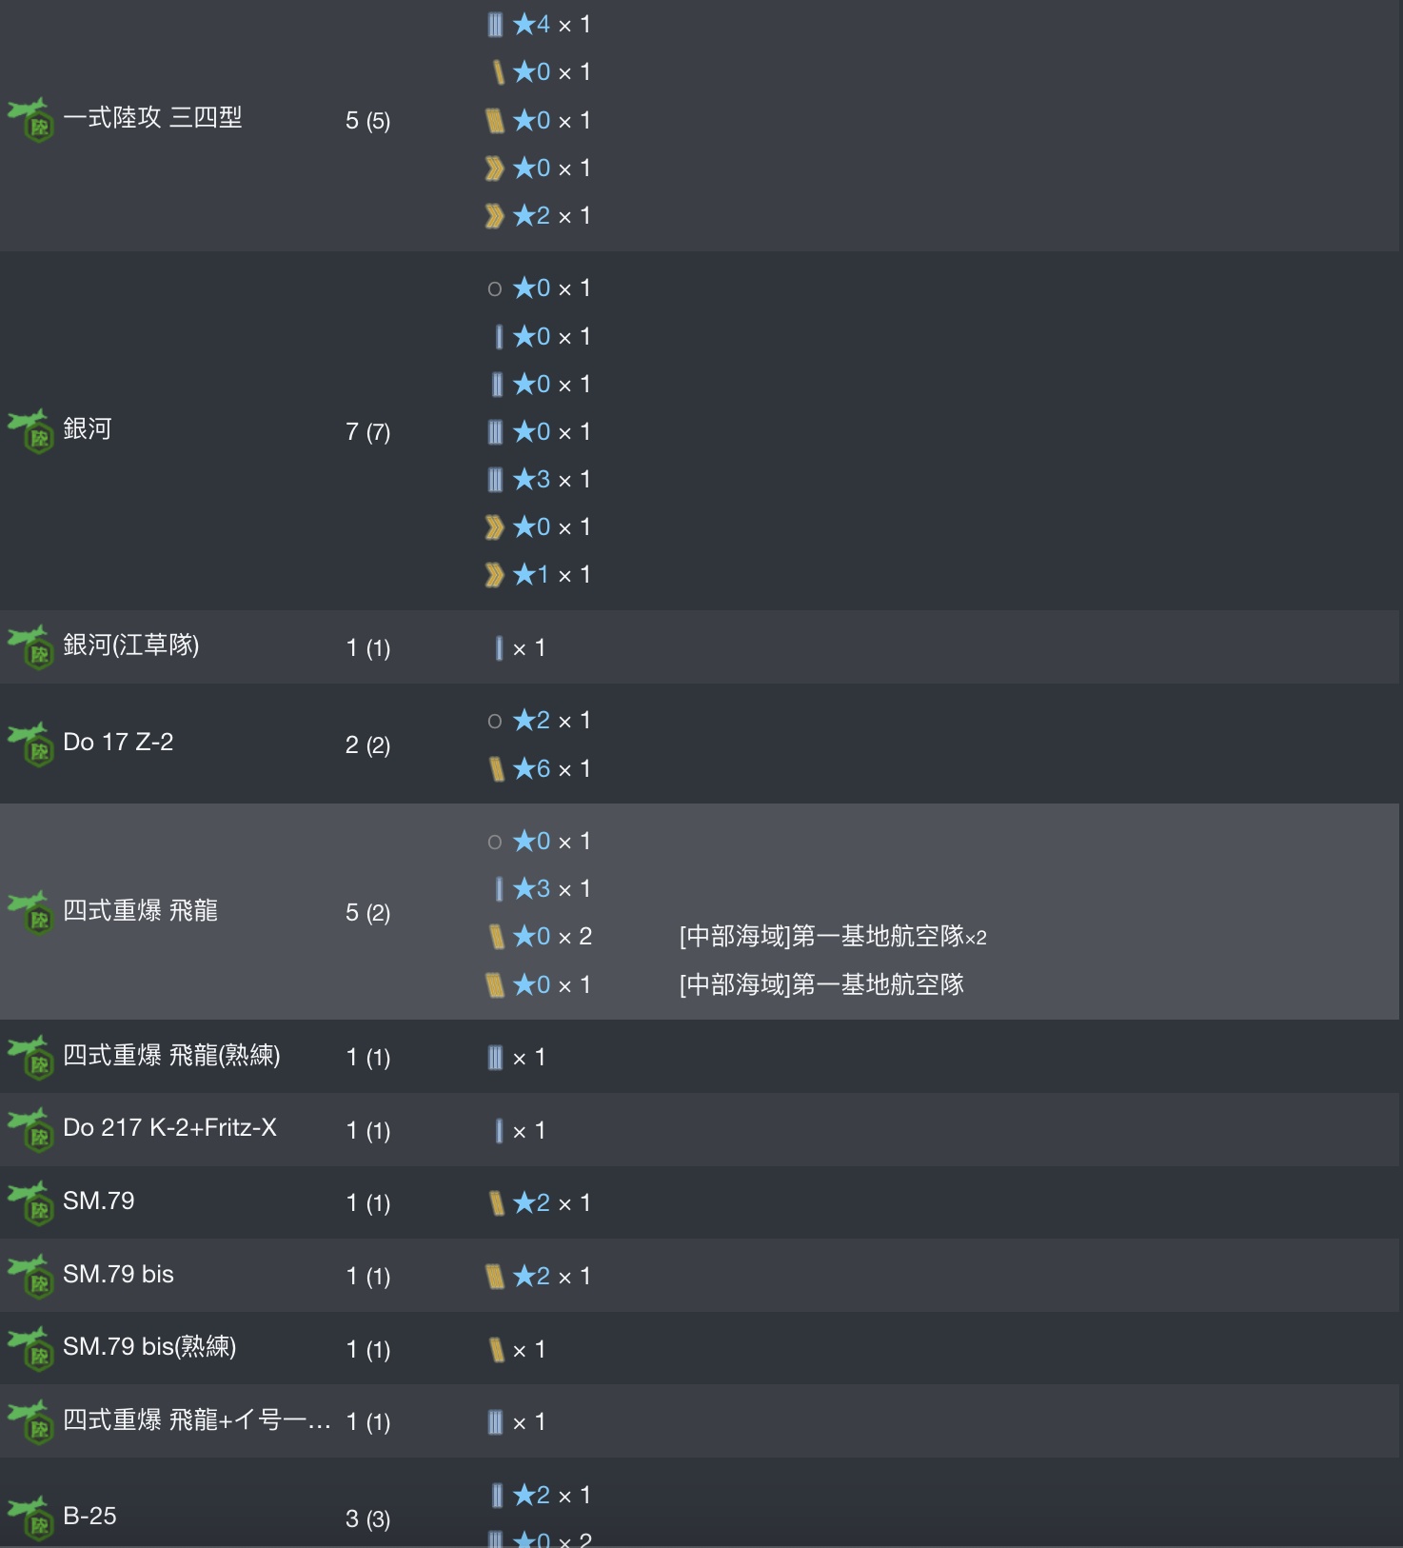This screenshot has width=1403, height=1548.
Task: Click the label [中部海域]第一基地航空隊×2
Action: pos(833,937)
